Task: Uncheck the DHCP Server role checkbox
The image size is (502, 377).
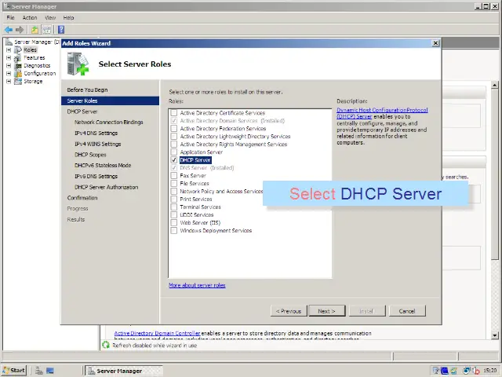Action: [174, 160]
